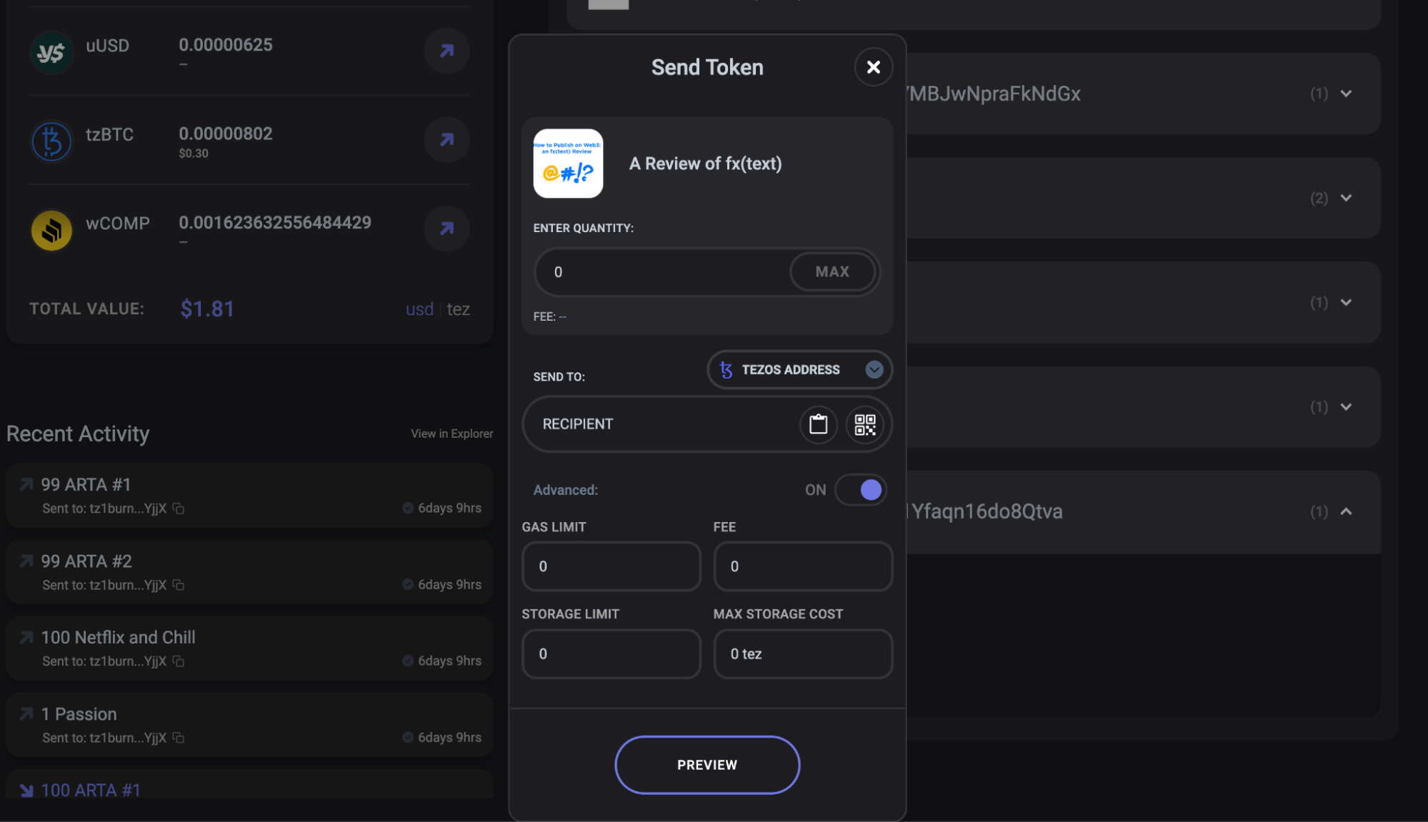
Task: Copy address of 1 Passion transaction
Action: tap(179, 738)
